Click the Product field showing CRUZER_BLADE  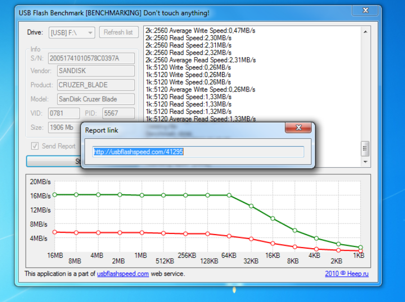point(95,85)
